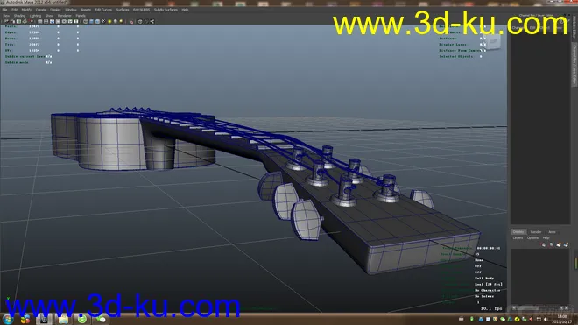Toggle the use all lights bulb icon
This screenshot has height=325, width=578.
pyautogui.click(x=109, y=21)
